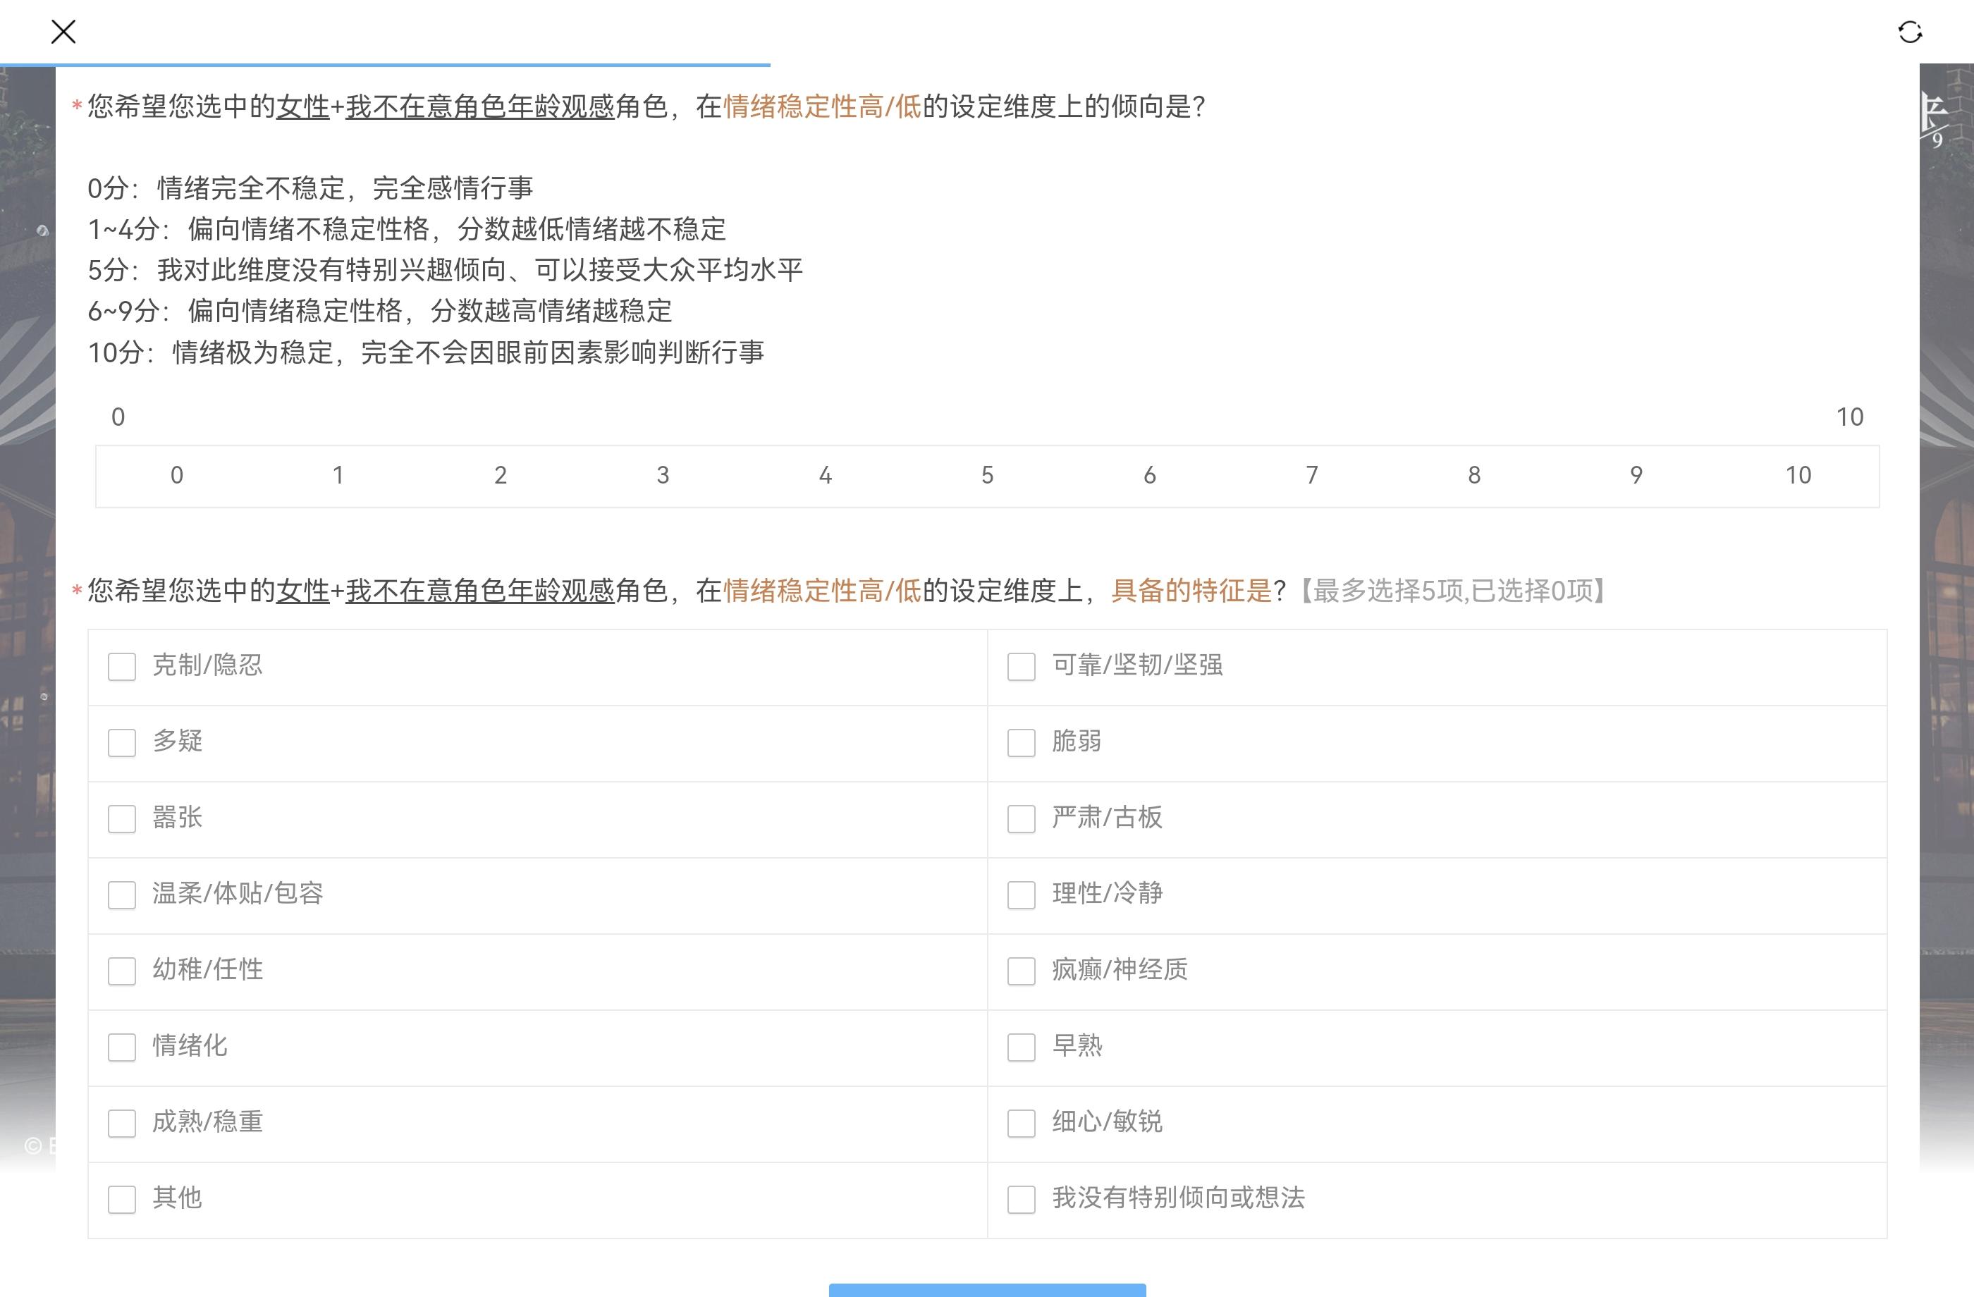Select score 5 on the rating scale
This screenshot has width=1974, height=1297.
point(987,476)
